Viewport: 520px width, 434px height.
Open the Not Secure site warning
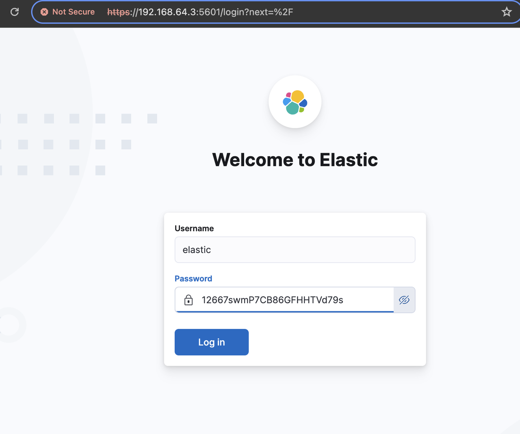[x=68, y=12]
